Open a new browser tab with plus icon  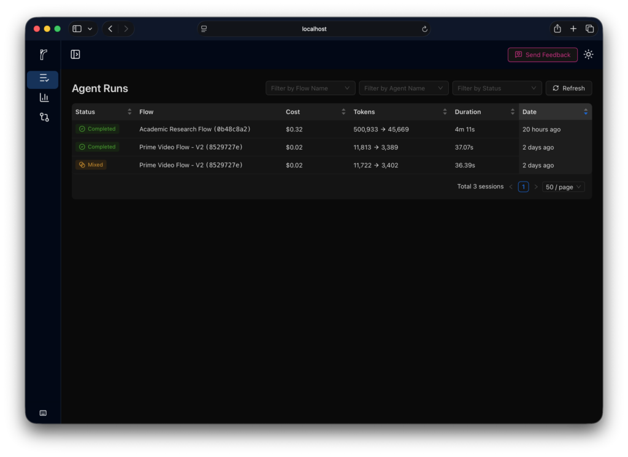(x=573, y=29)
